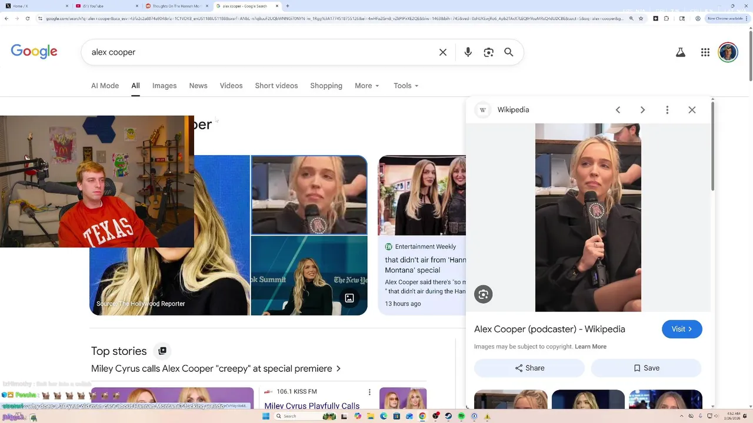Expand the Miley Cyrus headline chevron
The height and width of the screenshot is (423, 753).
(x=338, y=369)
